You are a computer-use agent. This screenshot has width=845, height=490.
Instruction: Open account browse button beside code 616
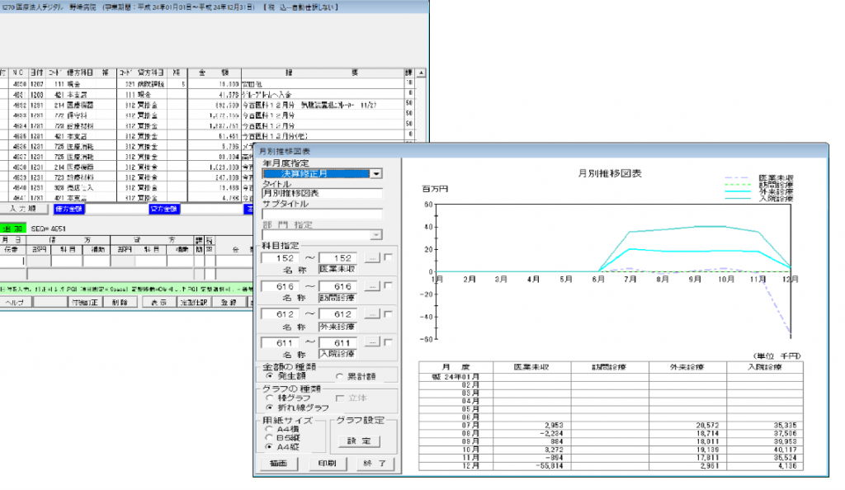(372, 286)
